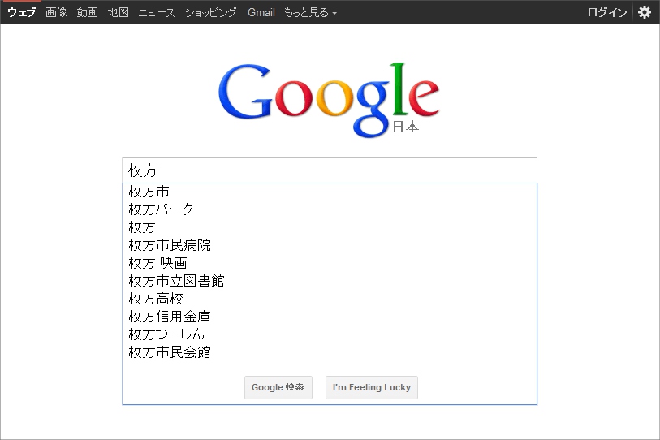The width and height of the screenshot is (660, 440).
Task: Select the 枚方 映画 suggestion
Action: [157, 263]
